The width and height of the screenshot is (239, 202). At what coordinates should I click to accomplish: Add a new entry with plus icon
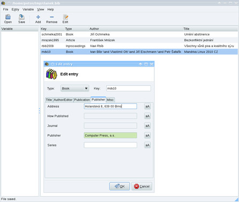pyautogui.click(x=38, y=19)
